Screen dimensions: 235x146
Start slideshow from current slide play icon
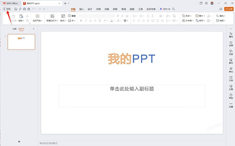coord(38,16)
